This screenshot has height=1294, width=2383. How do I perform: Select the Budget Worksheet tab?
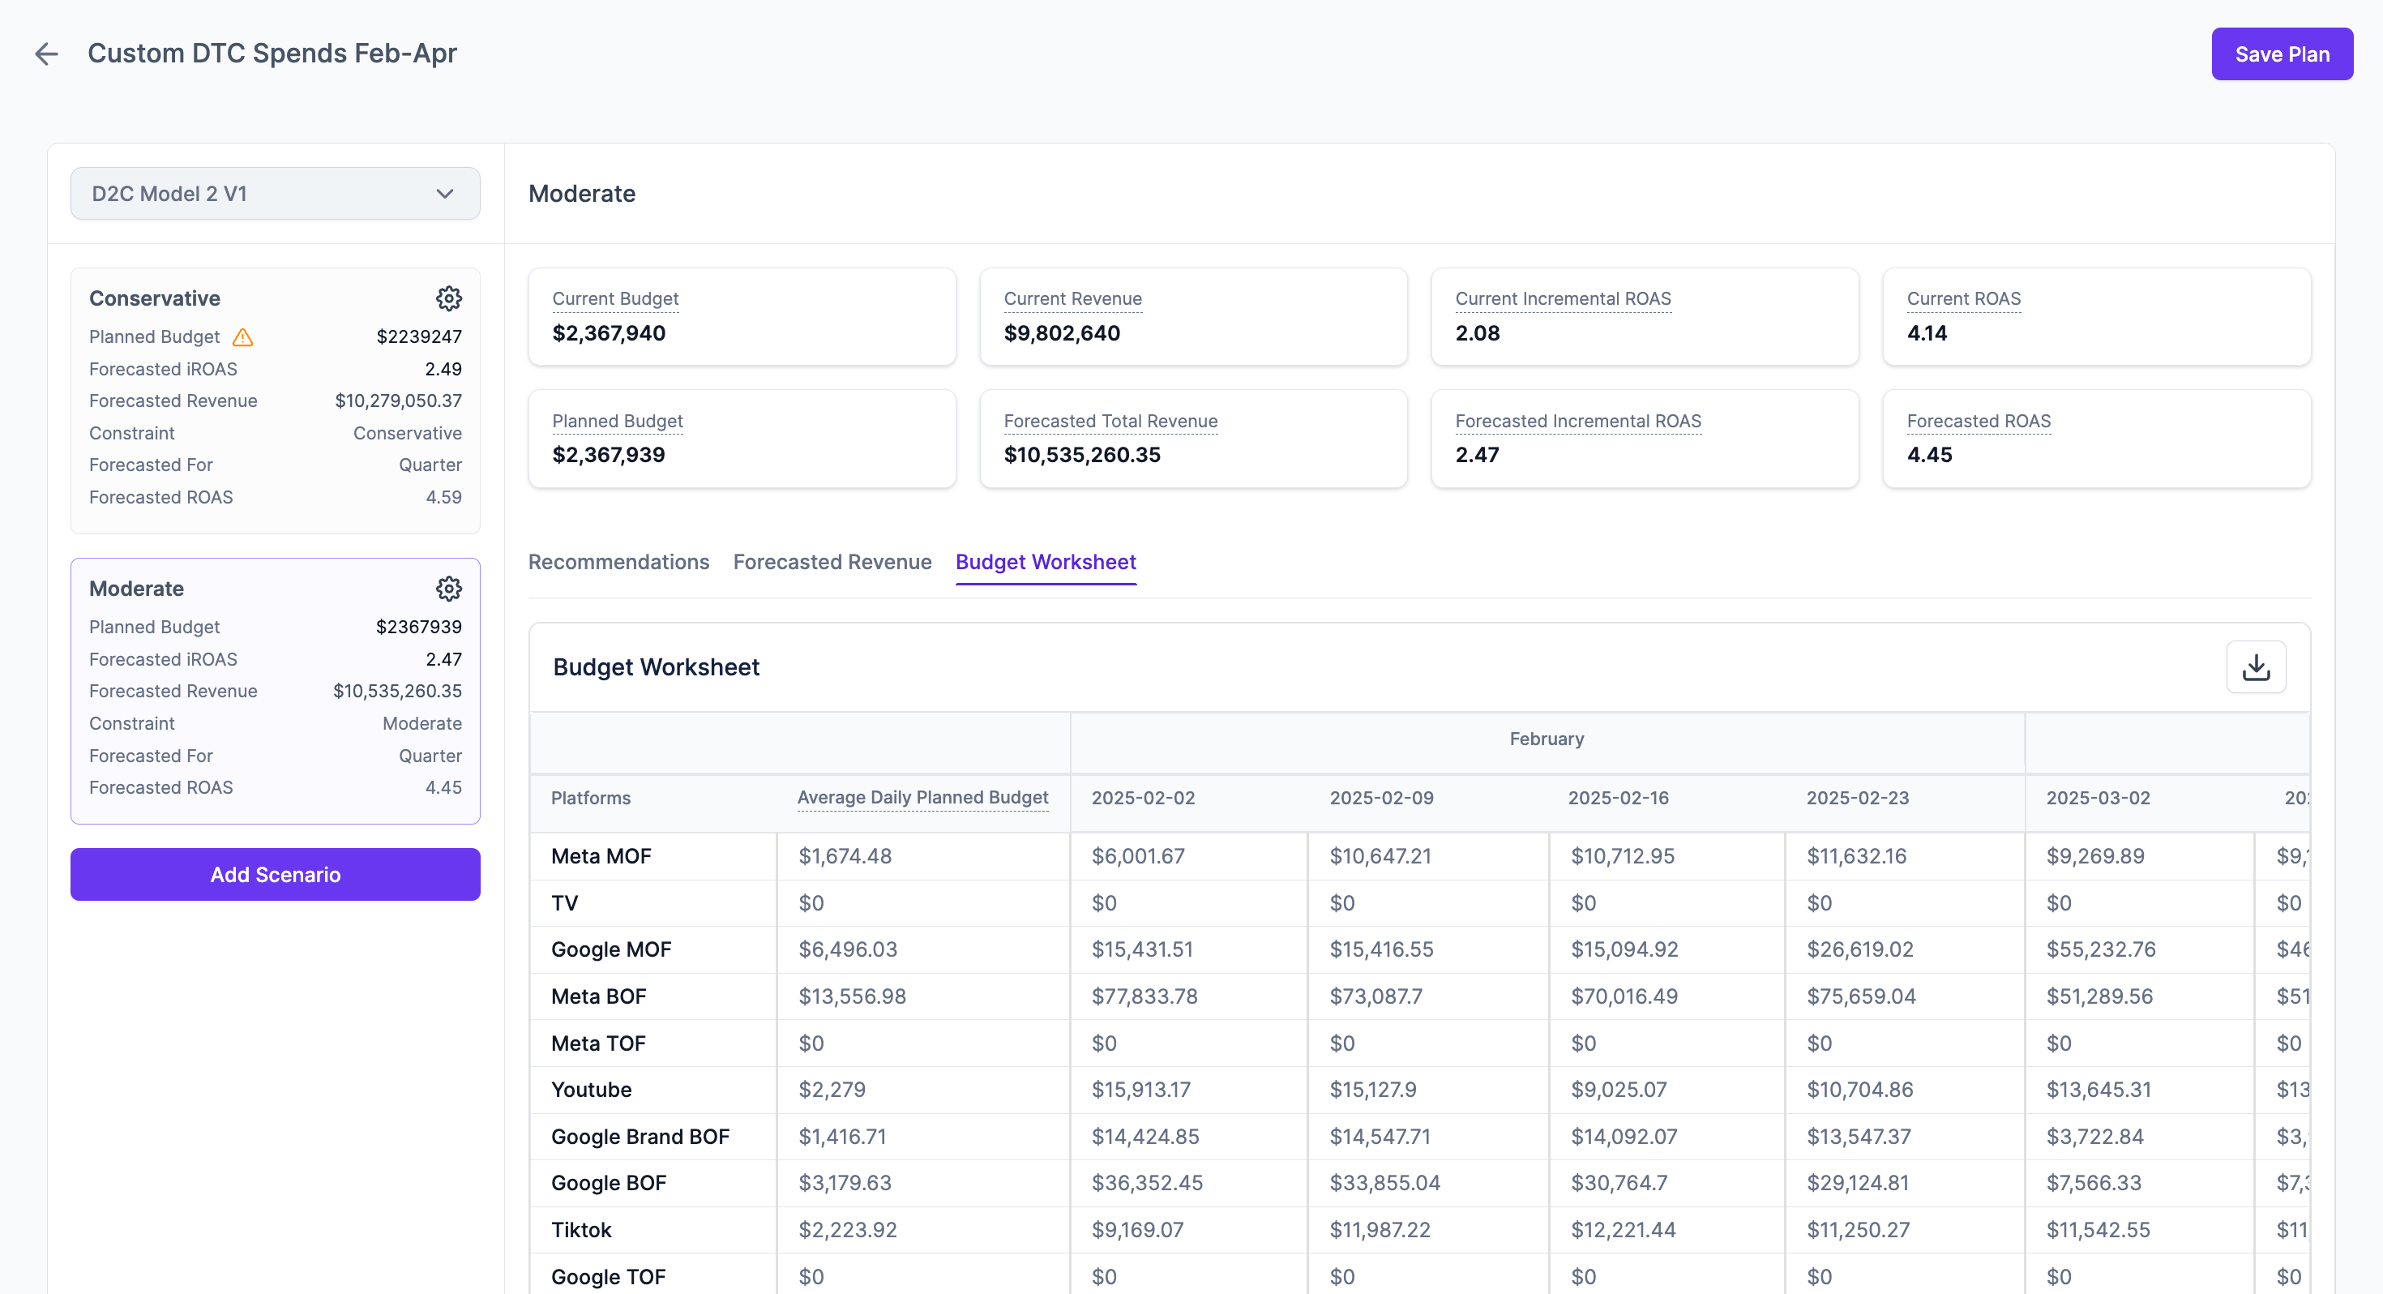click(x=1046, y=562)
